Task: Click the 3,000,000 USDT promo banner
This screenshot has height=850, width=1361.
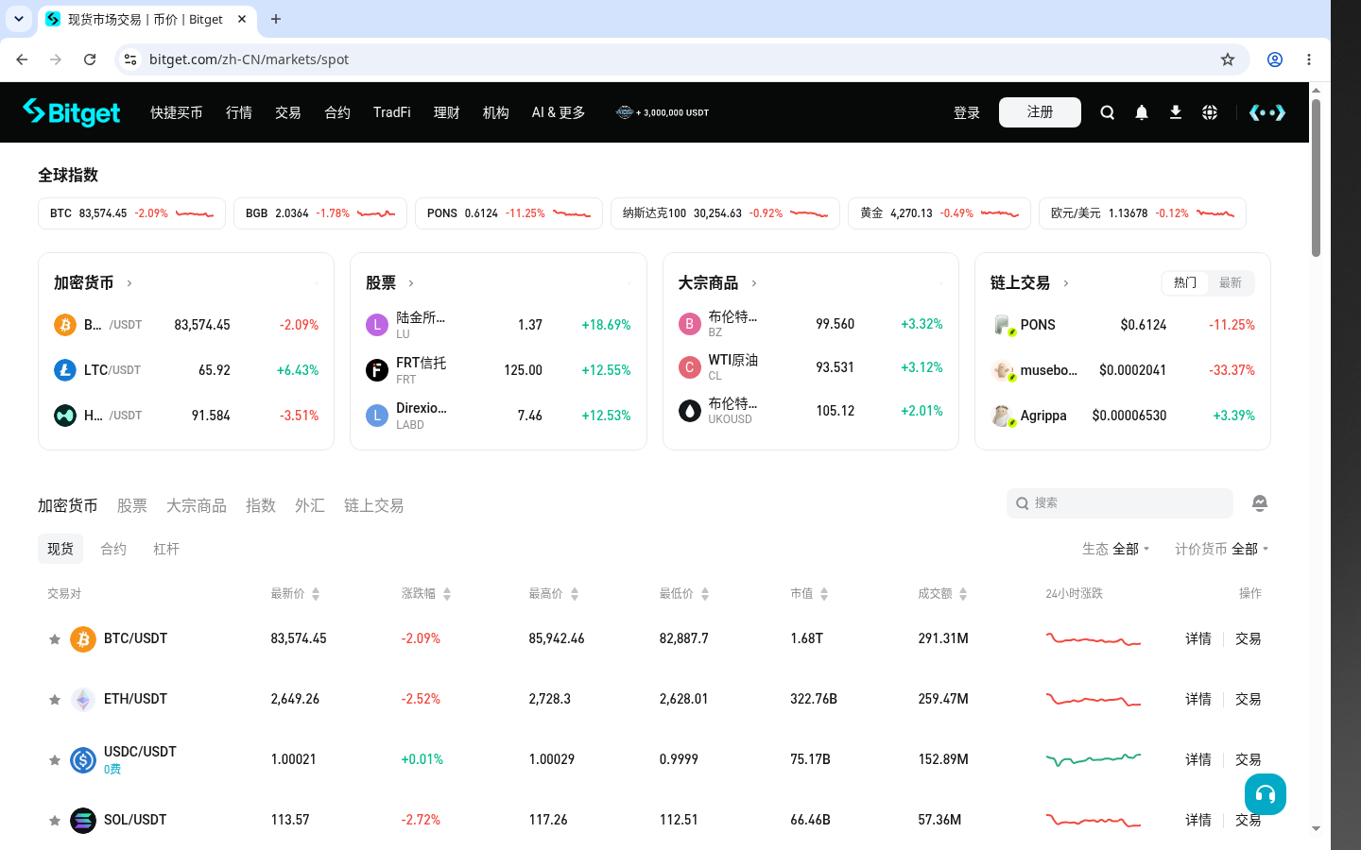Action: coord(663,112)
